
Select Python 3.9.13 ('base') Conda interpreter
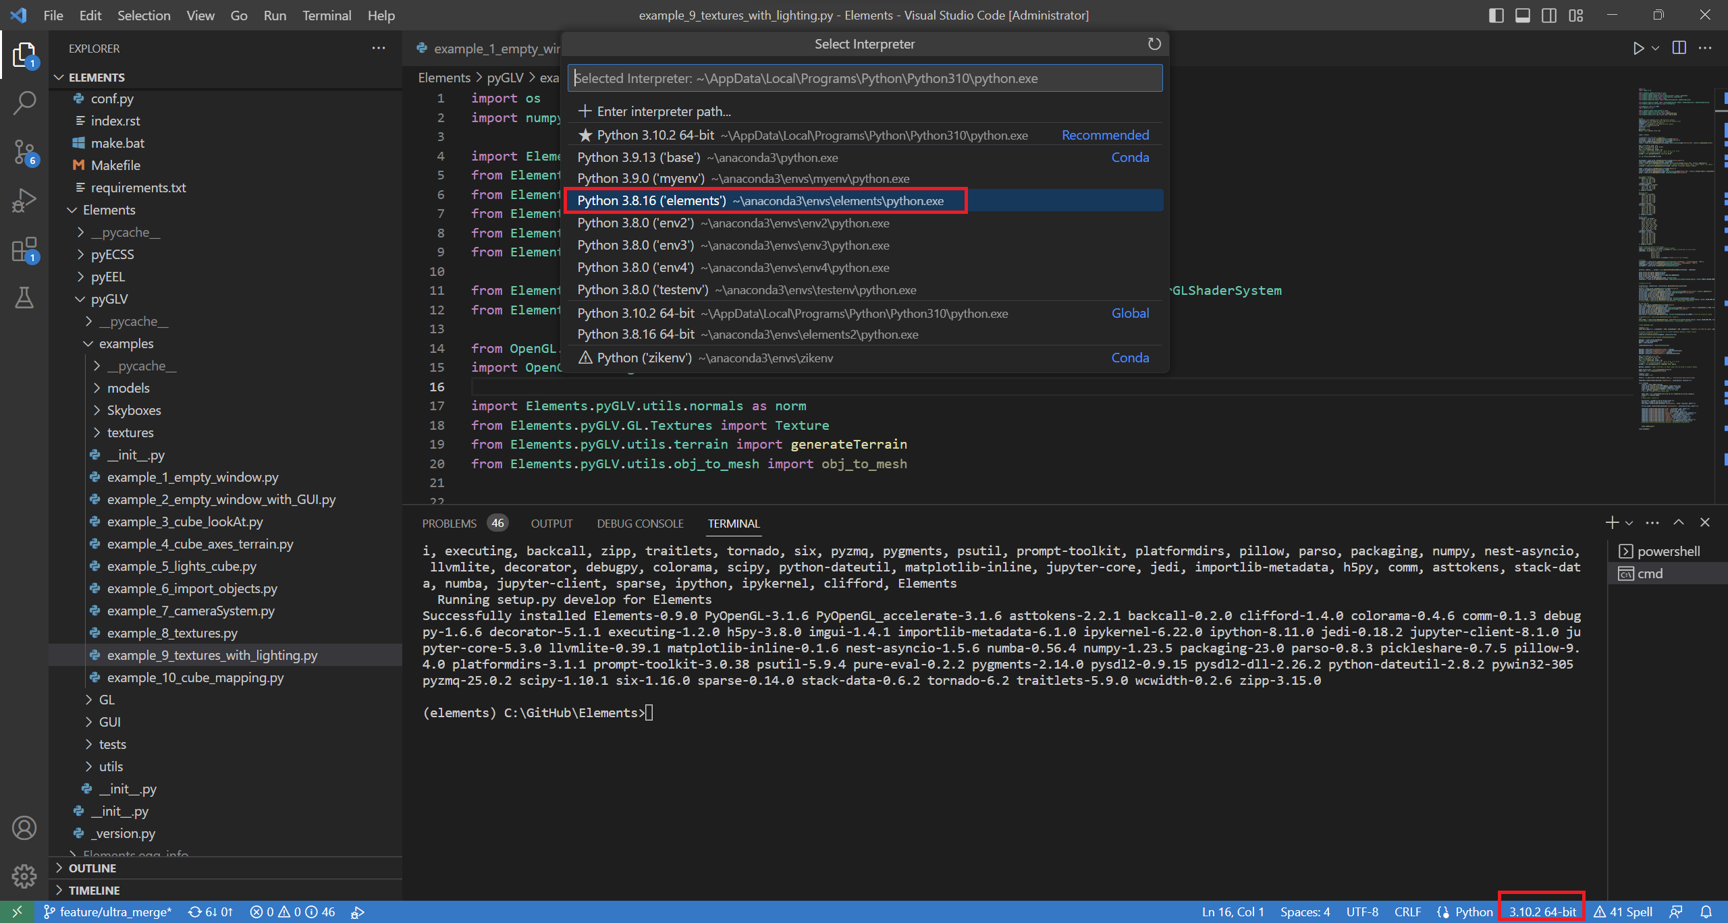coord(865,157)
